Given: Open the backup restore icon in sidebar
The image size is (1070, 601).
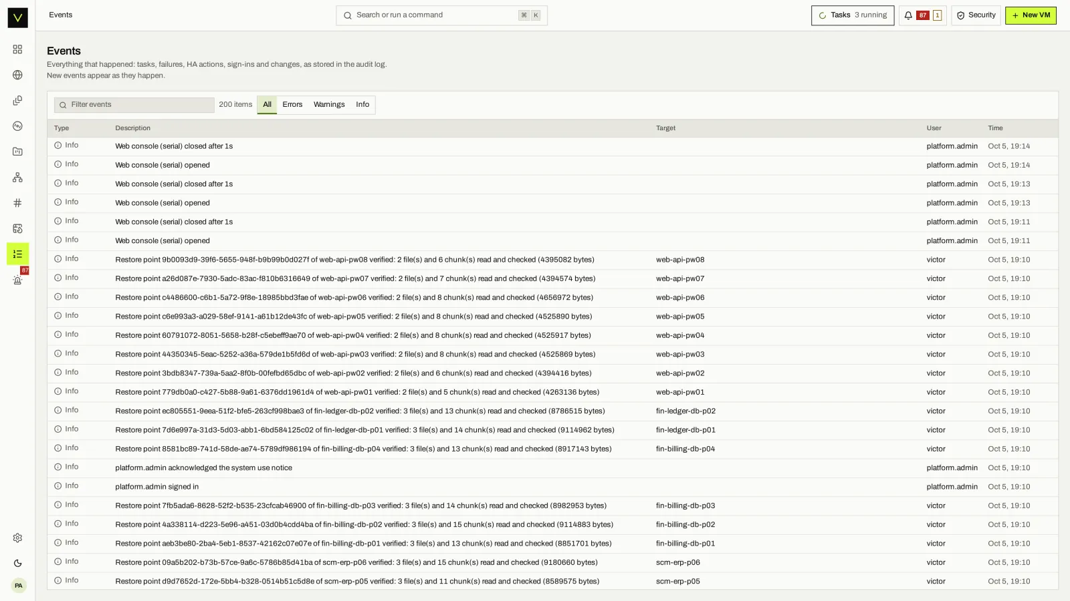Looking at the screenshot, I should [17, 228].
